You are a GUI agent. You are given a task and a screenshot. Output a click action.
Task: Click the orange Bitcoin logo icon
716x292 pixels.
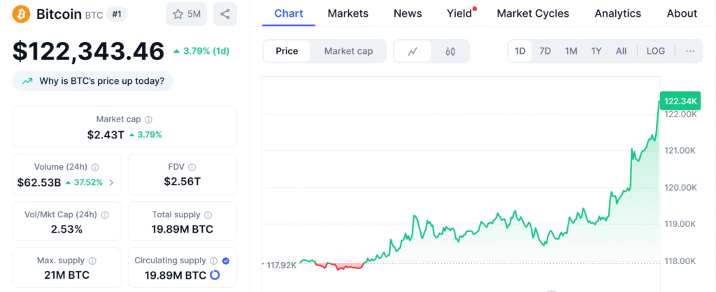pos(21,14)
